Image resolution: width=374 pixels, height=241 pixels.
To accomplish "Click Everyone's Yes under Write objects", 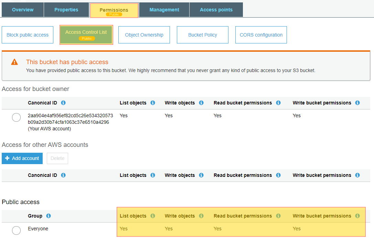I will click(169, 229).
